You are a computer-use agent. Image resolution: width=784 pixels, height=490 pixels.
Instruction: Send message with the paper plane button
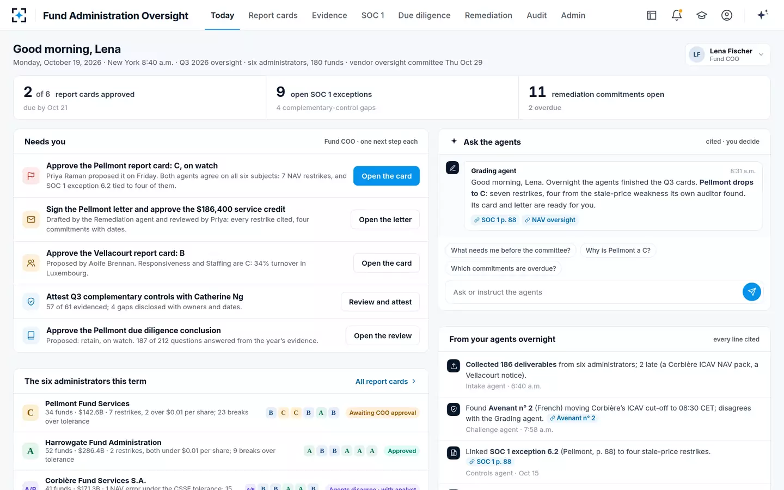[x=752, y=292]
